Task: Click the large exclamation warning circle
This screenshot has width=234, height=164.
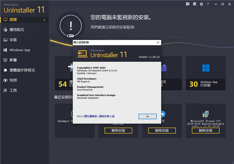Action: pyautogui.click(x=71, y=26)
